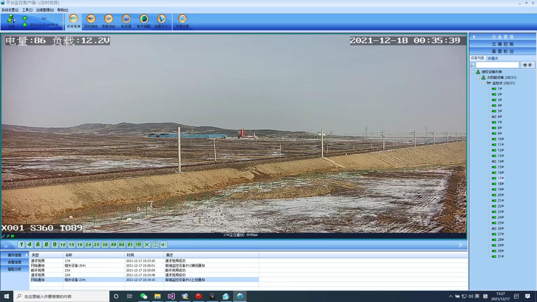Click the fullscreen view icon
This screenshot has width=537, height=302.
click(147, 245)
